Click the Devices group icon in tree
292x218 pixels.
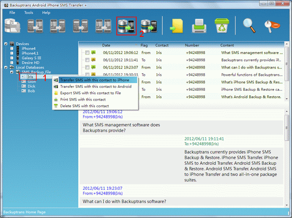pos(12,44)
